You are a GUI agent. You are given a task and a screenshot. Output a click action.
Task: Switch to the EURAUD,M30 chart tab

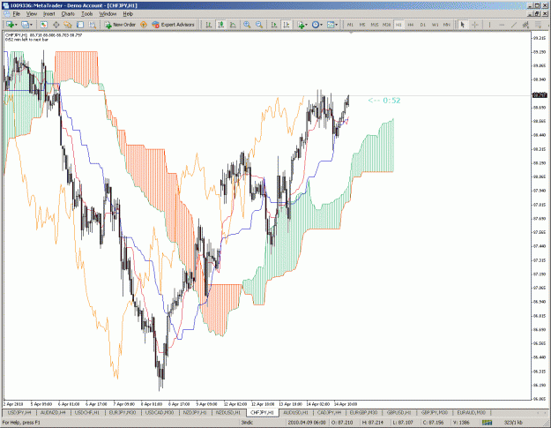[x=471, y=412]
